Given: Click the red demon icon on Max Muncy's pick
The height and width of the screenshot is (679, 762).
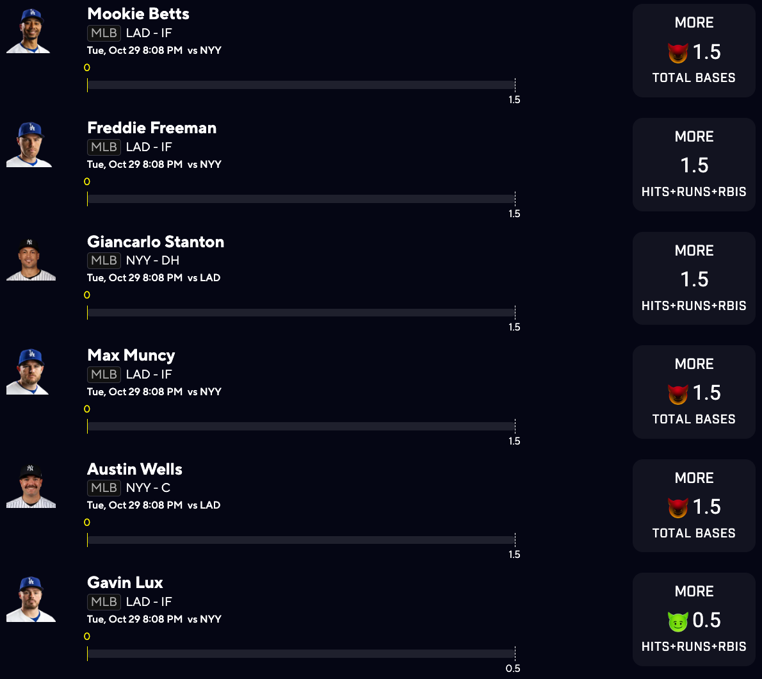Looking at the screenshot, I should 677,393.
